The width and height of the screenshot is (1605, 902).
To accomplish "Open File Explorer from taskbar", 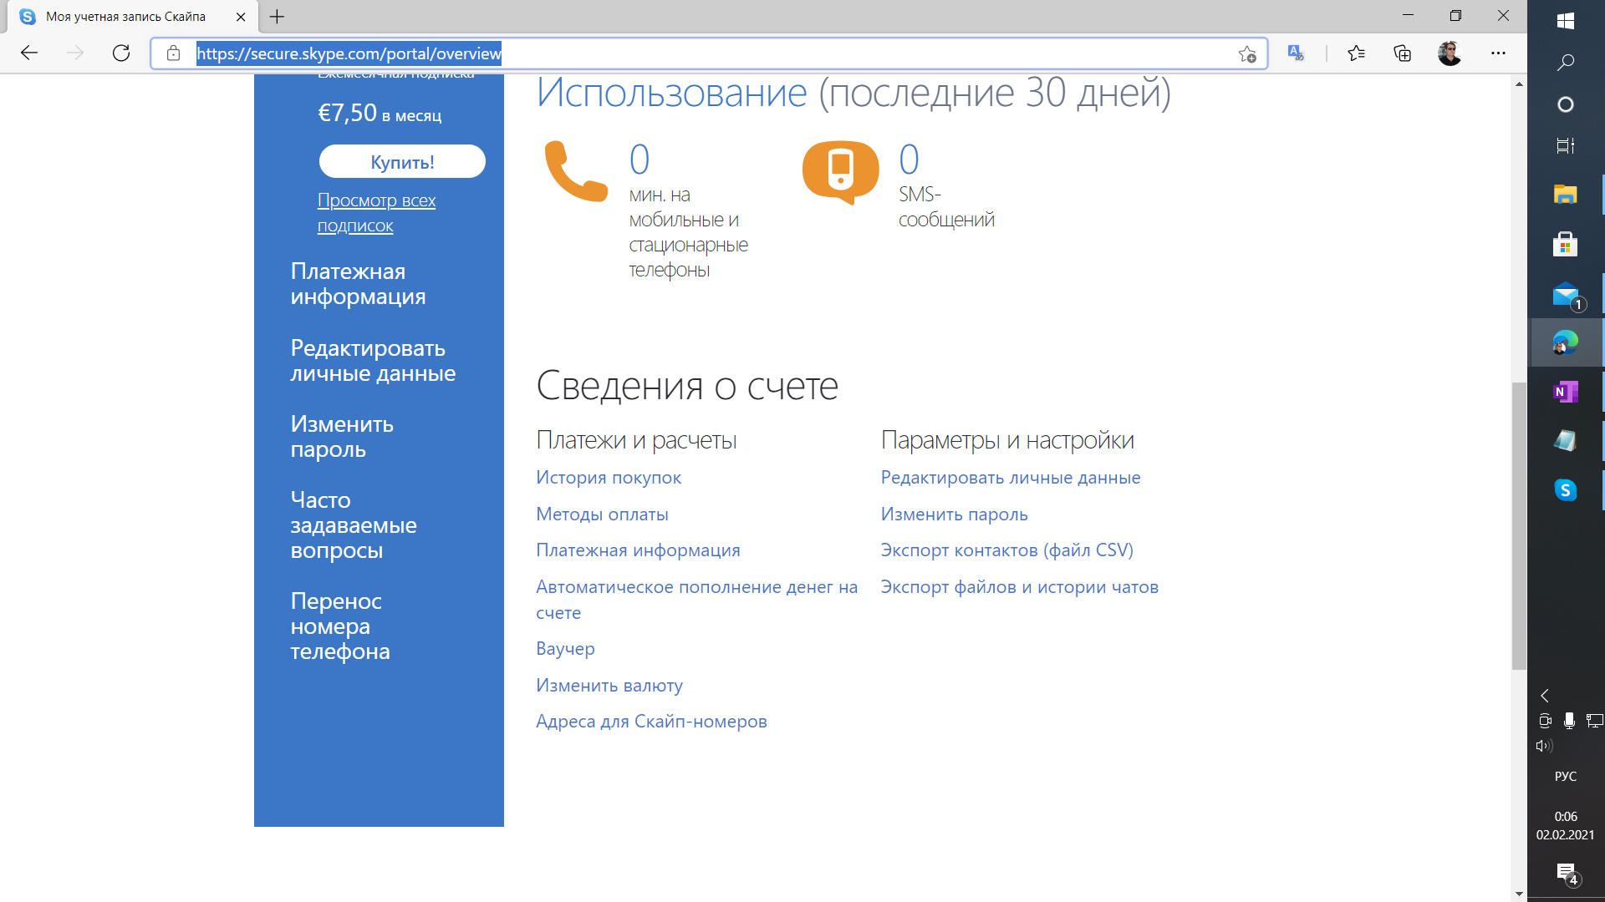I will (x=1566, y=195).
